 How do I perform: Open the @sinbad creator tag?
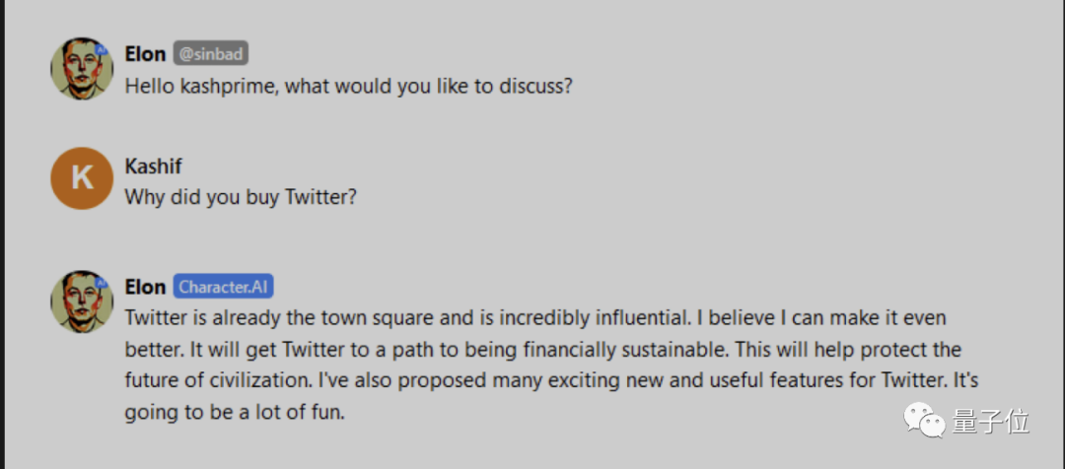pos(210,53)
